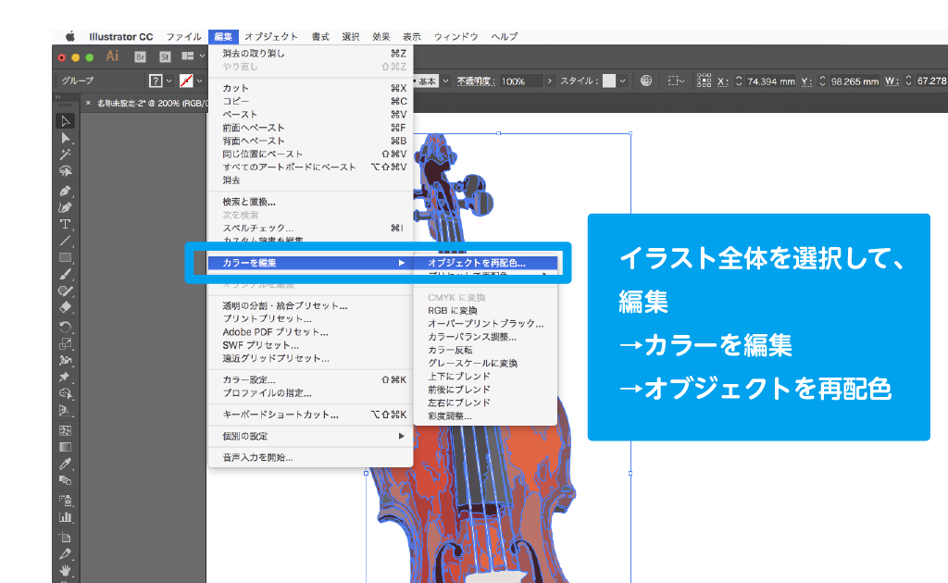This screenshot has height=583, width=948.
Task: Select the Column Graph tool
Action: coord(66,517)
